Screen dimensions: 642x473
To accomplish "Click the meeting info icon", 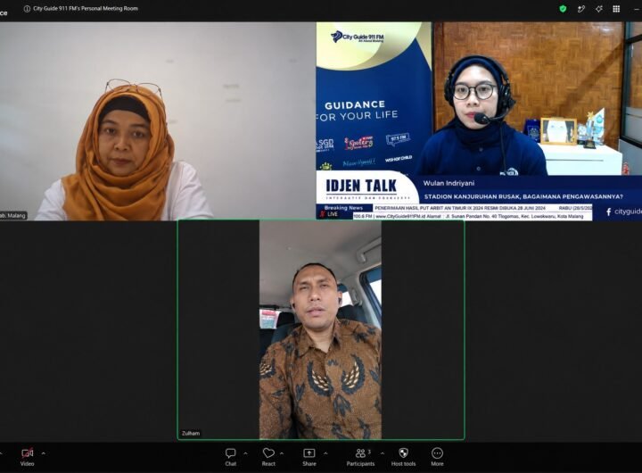I will pyautogui.click(x=27, y=9).
